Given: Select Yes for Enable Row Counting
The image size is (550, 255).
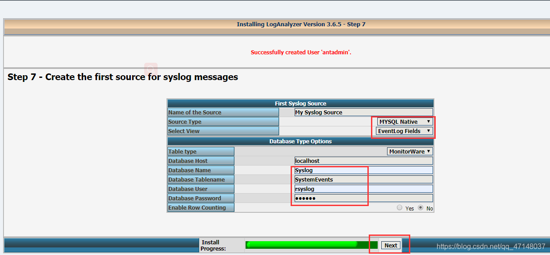Looking at the screenshot, I should 400,208.
